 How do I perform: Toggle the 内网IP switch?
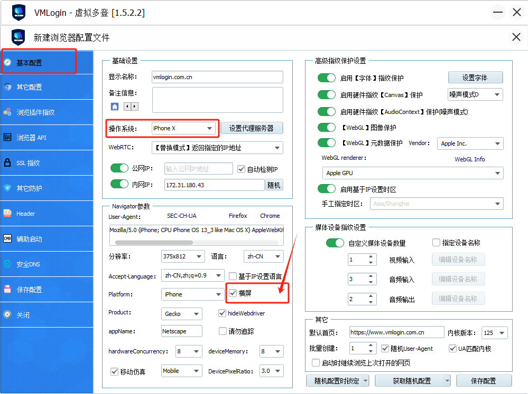(x=119, y=184)
